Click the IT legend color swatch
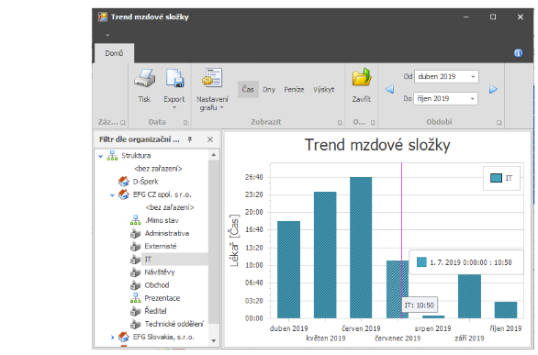Screen dimensions: 538x355 [496, 178]
